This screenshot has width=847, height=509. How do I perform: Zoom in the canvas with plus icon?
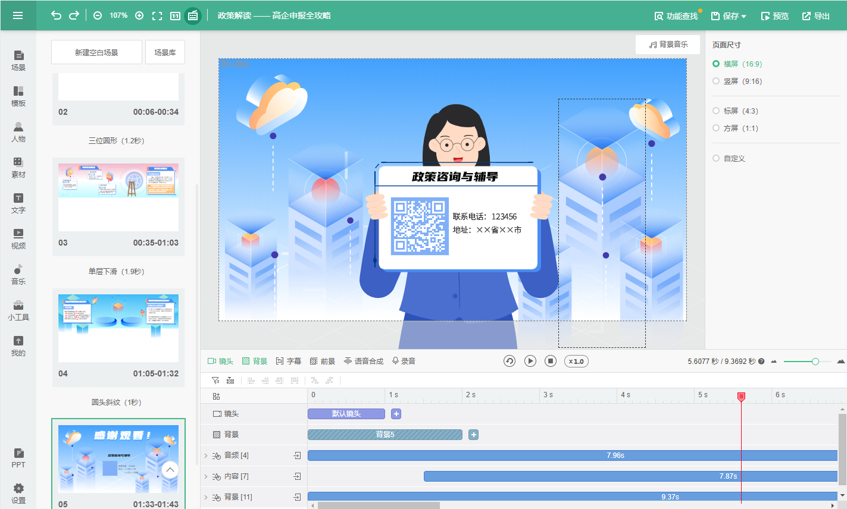[x=139, y=15]
